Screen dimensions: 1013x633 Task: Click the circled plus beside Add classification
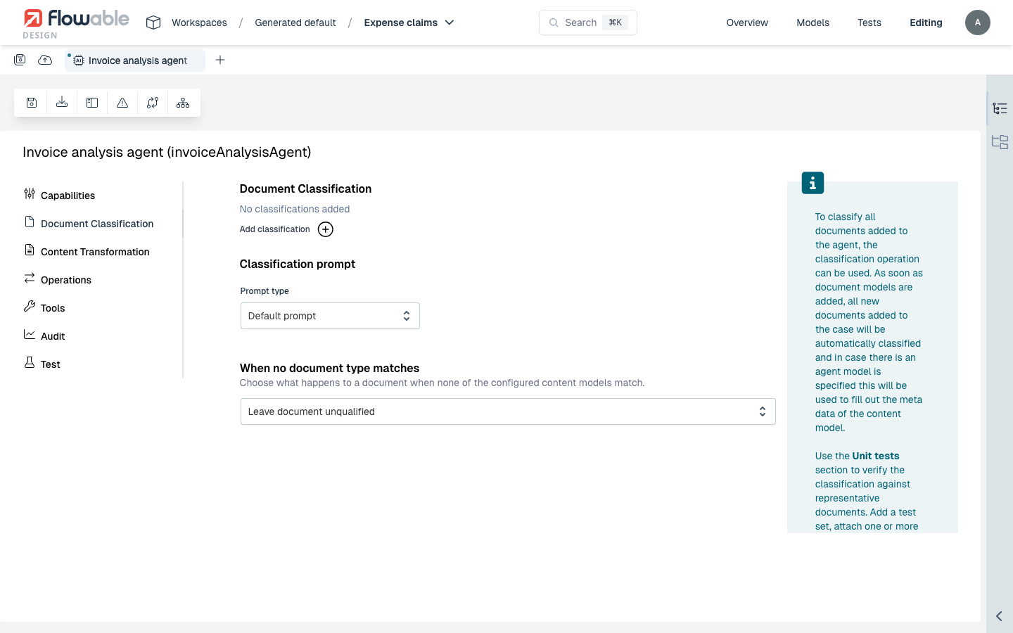pyautogui.click(x=326, y=229)
